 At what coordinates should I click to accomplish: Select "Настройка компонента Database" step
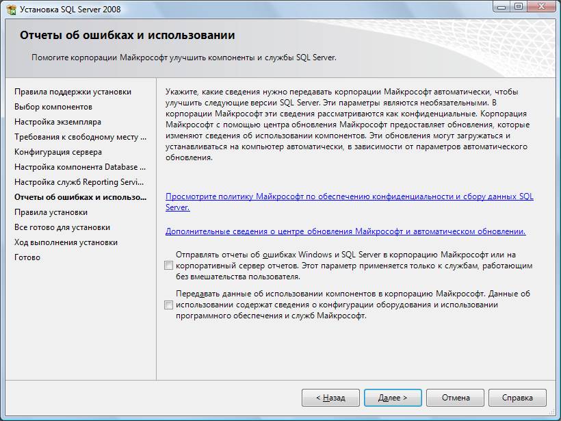pyautogui.click(x=80, y=167)
